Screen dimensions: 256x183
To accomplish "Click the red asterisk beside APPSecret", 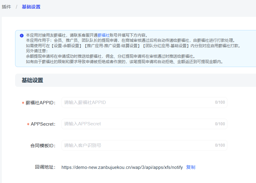I will point(28,124).
